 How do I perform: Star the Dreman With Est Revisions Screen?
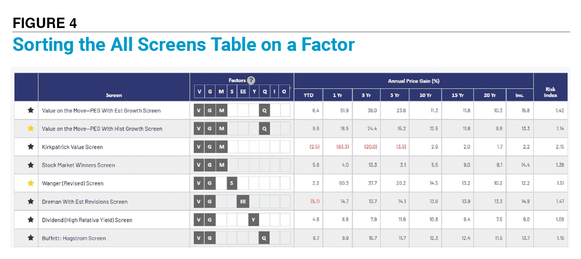tap(31, 201)
